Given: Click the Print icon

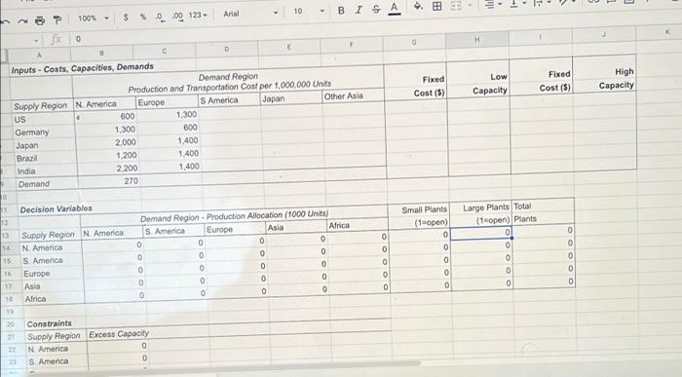Looking at the screenshot, I should (40, 20).
